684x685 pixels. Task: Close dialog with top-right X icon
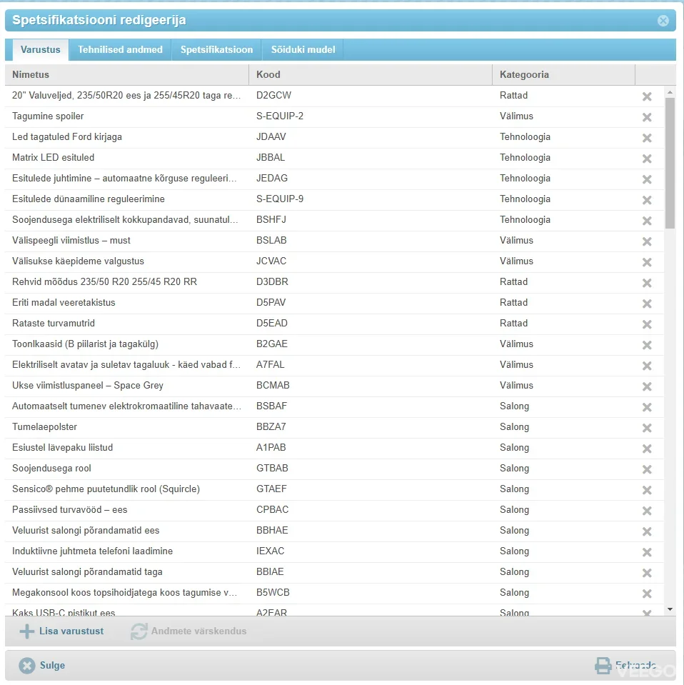tap(663, 21)
